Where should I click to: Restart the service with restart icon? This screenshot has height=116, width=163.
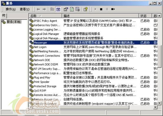tap(113, 9)
